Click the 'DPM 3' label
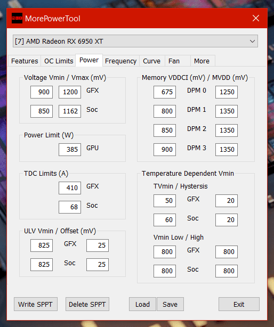274x327 pixels. [197, 148]
